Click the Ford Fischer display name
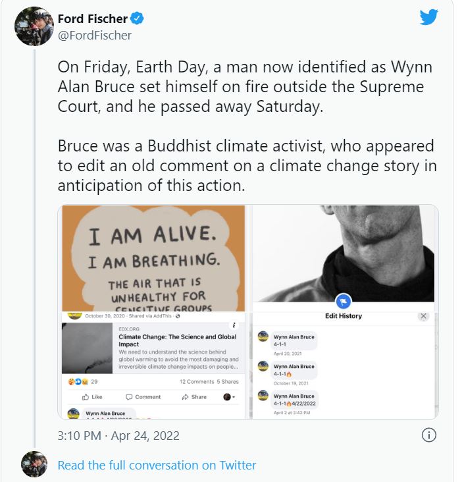 [93, 18]
